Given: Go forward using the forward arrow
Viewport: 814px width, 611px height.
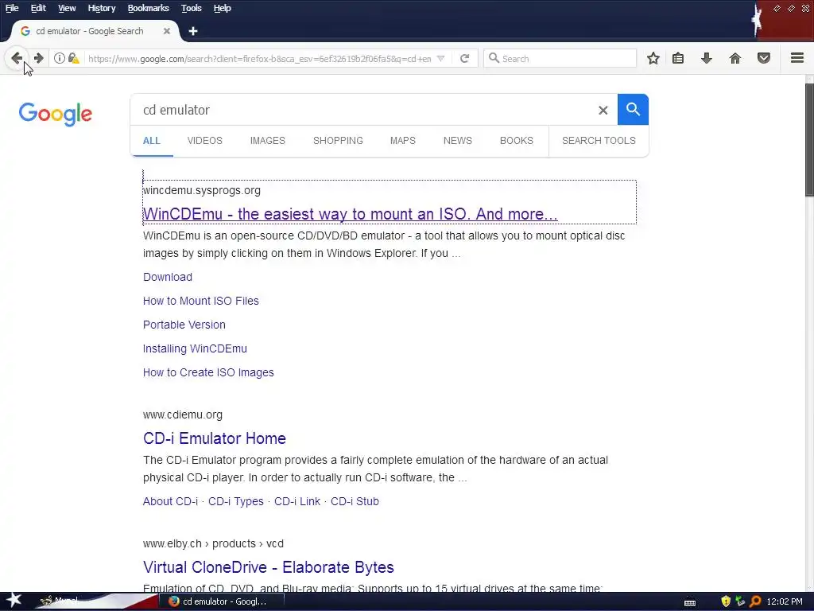Looking at the screenshot, I should point(38,58).
